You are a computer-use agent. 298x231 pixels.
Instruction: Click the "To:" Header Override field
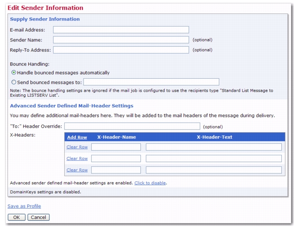pyautogui.click(x=132, y=126)
